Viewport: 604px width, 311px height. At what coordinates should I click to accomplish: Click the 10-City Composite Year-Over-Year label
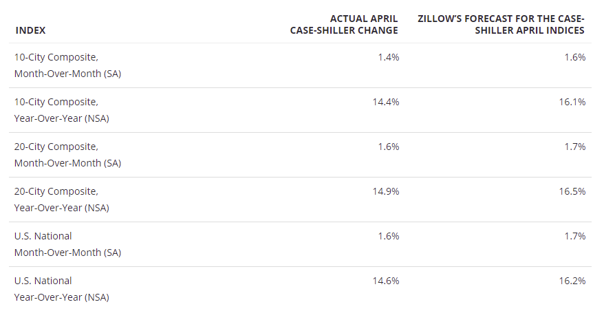point(62,110)
